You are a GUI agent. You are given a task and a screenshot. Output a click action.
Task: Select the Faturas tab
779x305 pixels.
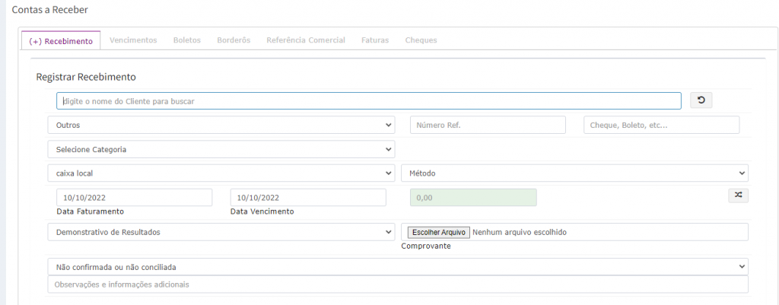point(375,40)
